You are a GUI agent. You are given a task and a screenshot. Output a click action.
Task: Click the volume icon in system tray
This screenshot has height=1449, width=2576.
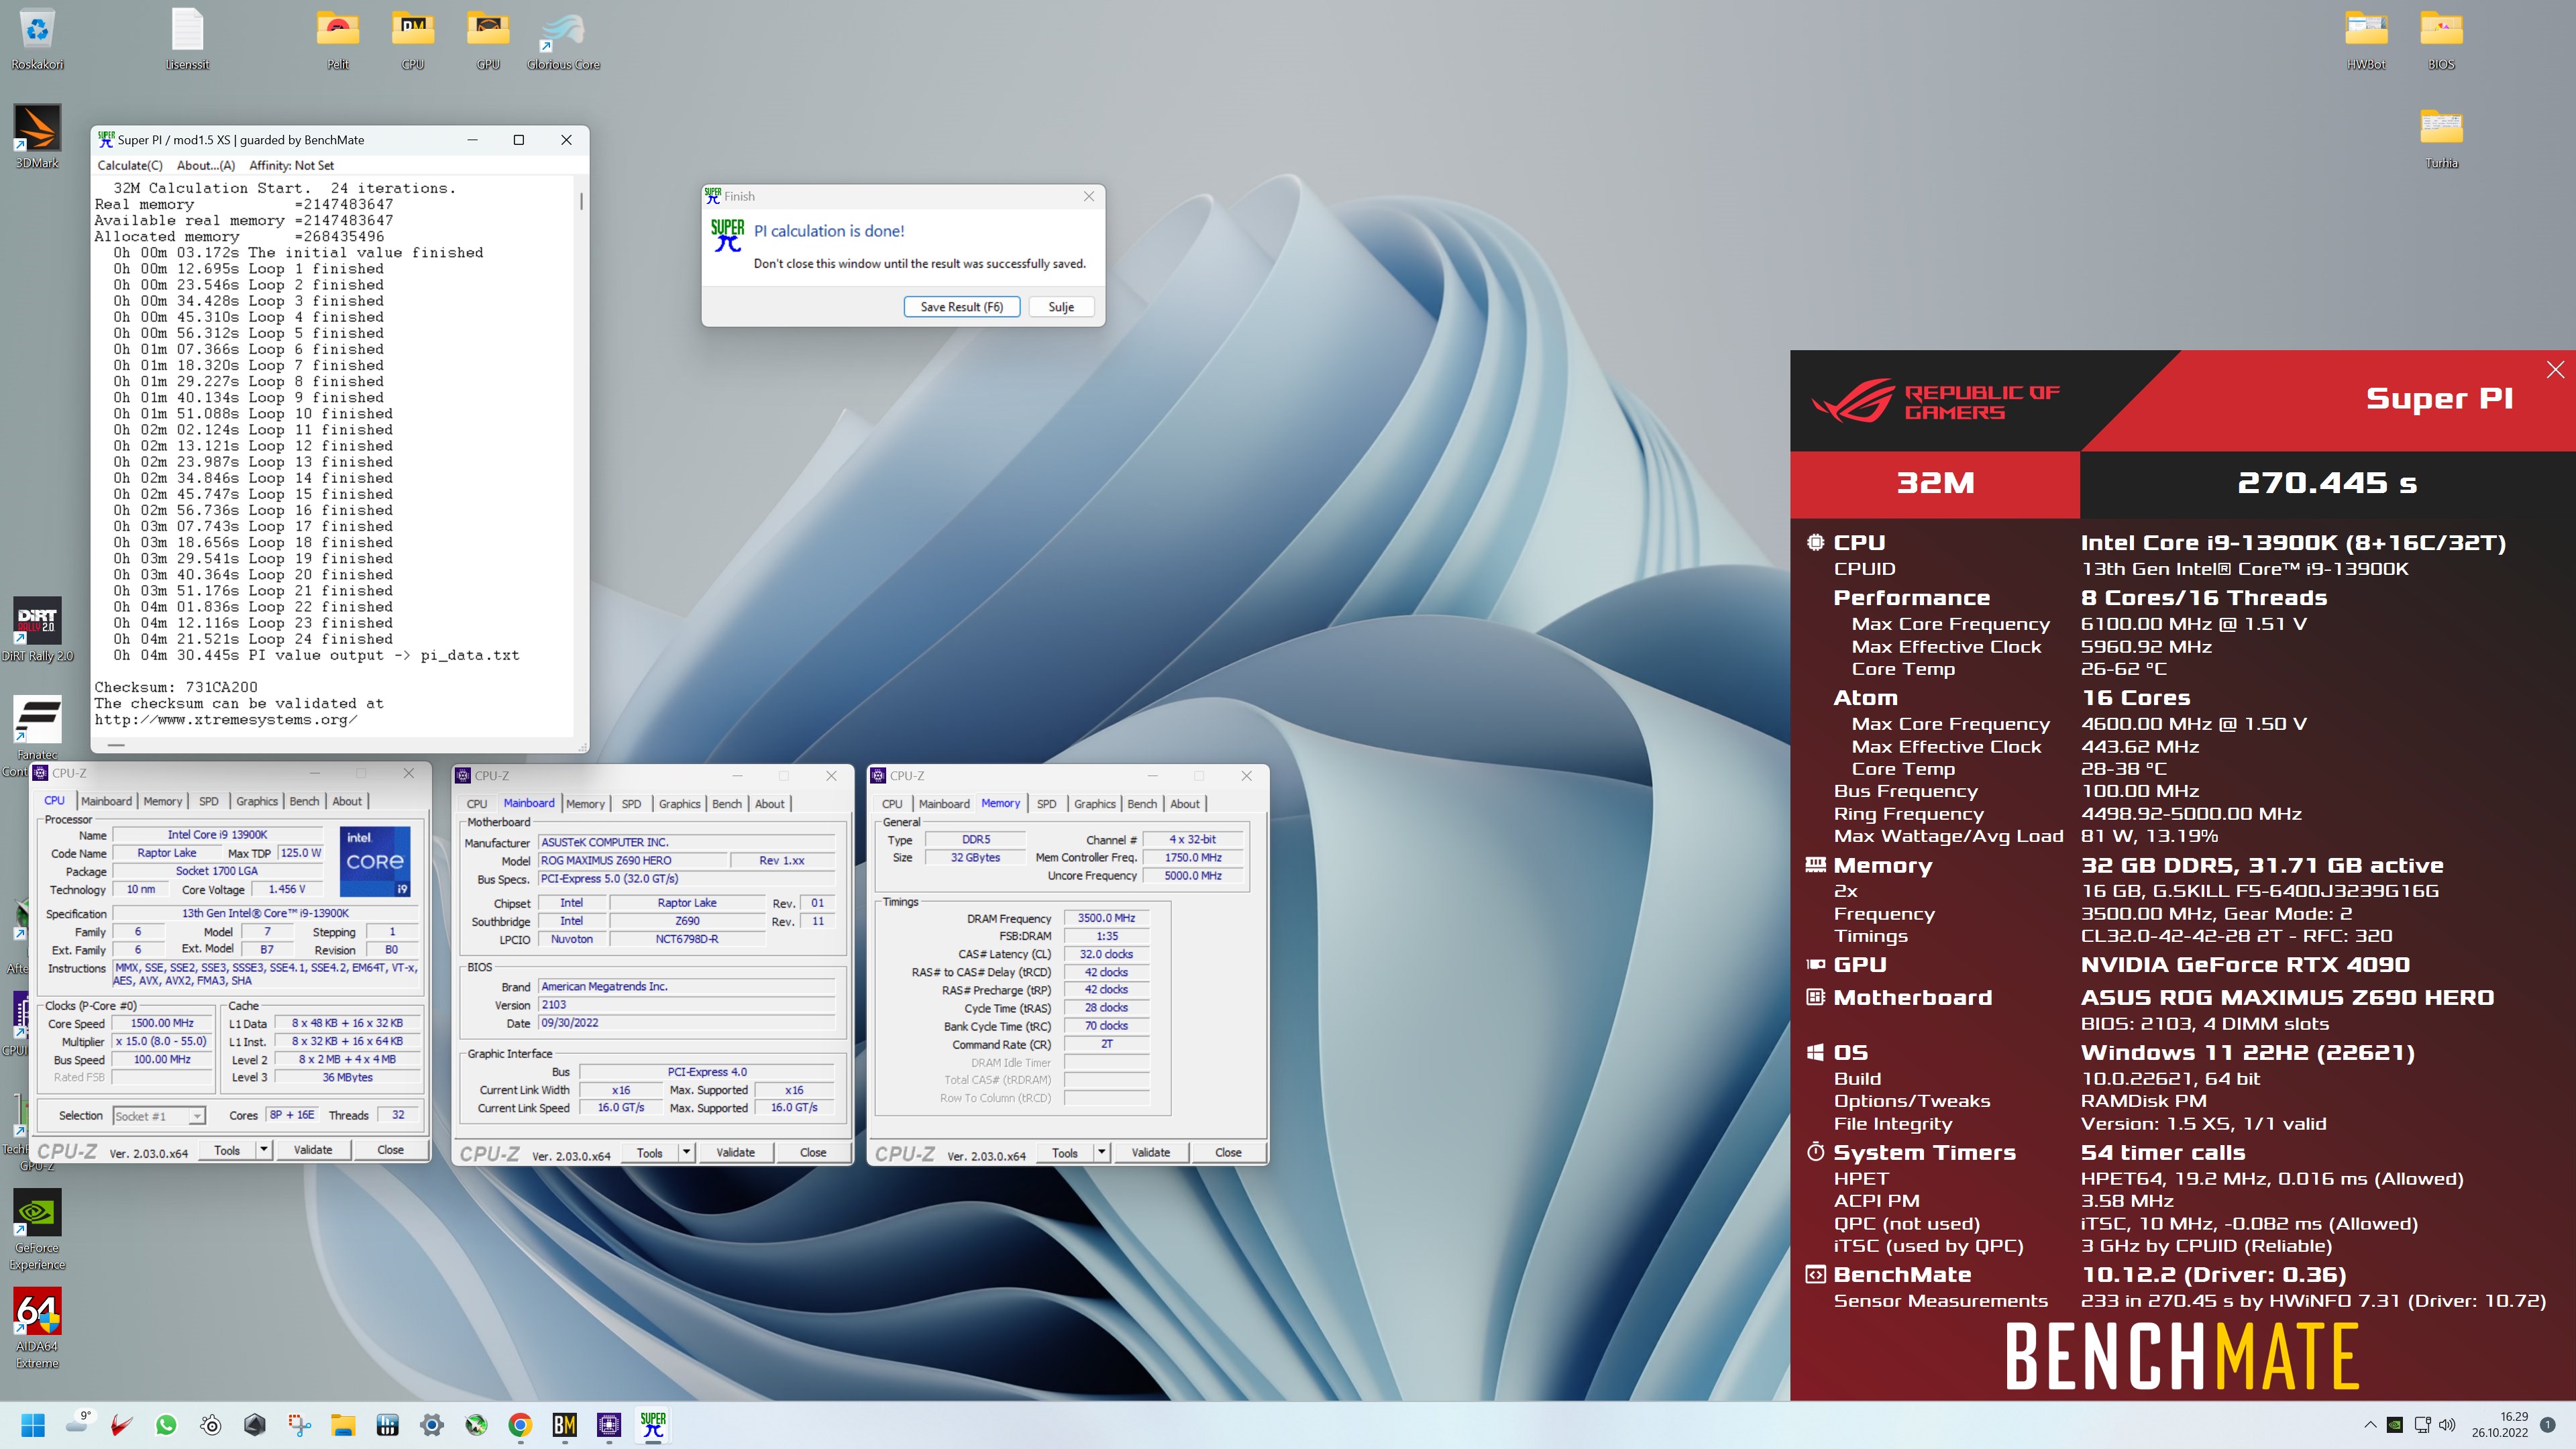(2447, 1425)
